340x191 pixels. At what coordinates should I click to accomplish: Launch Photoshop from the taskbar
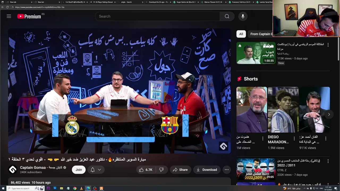tap(55, 188)
